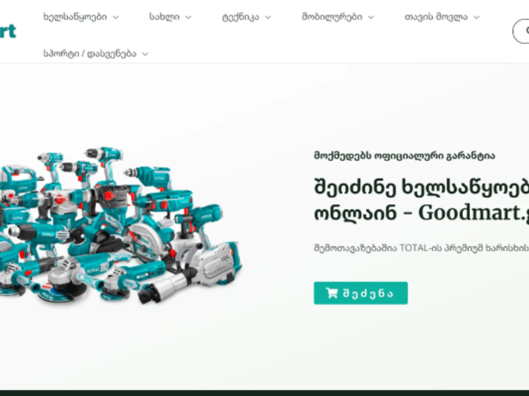Image resolution: width=529 pixels, height=396 pixels.
Task: Click the green შეძენა button label
Action: coord(368,293)
